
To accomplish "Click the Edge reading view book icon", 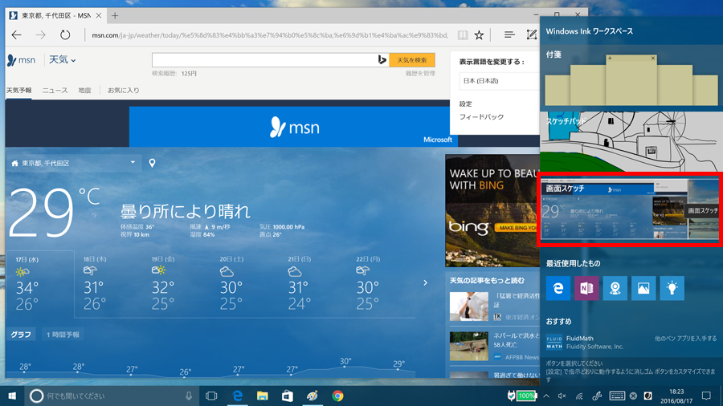I will [463, 35].
